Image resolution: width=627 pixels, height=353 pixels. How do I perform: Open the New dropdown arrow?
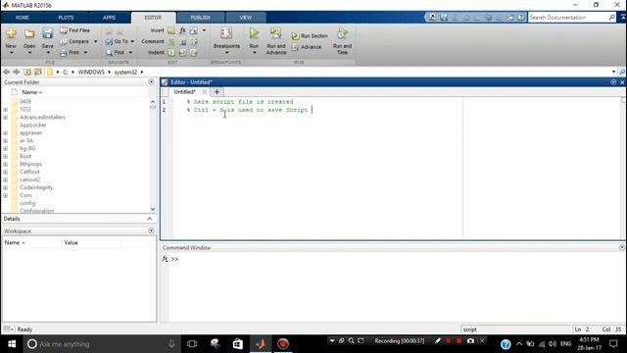11,53
